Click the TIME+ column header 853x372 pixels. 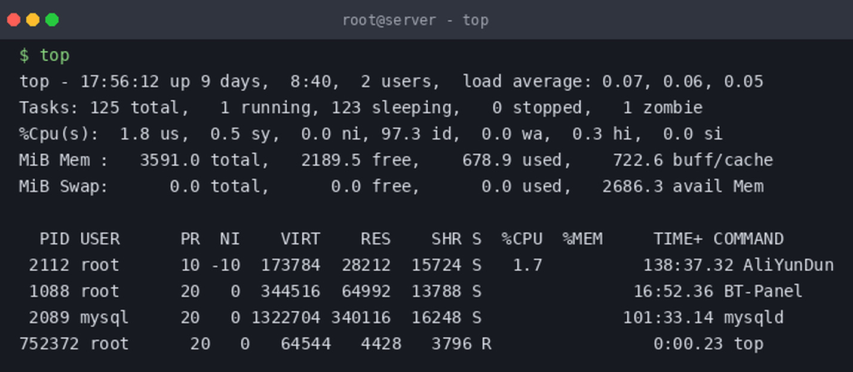pyautogui.click(x=678, y=239)
